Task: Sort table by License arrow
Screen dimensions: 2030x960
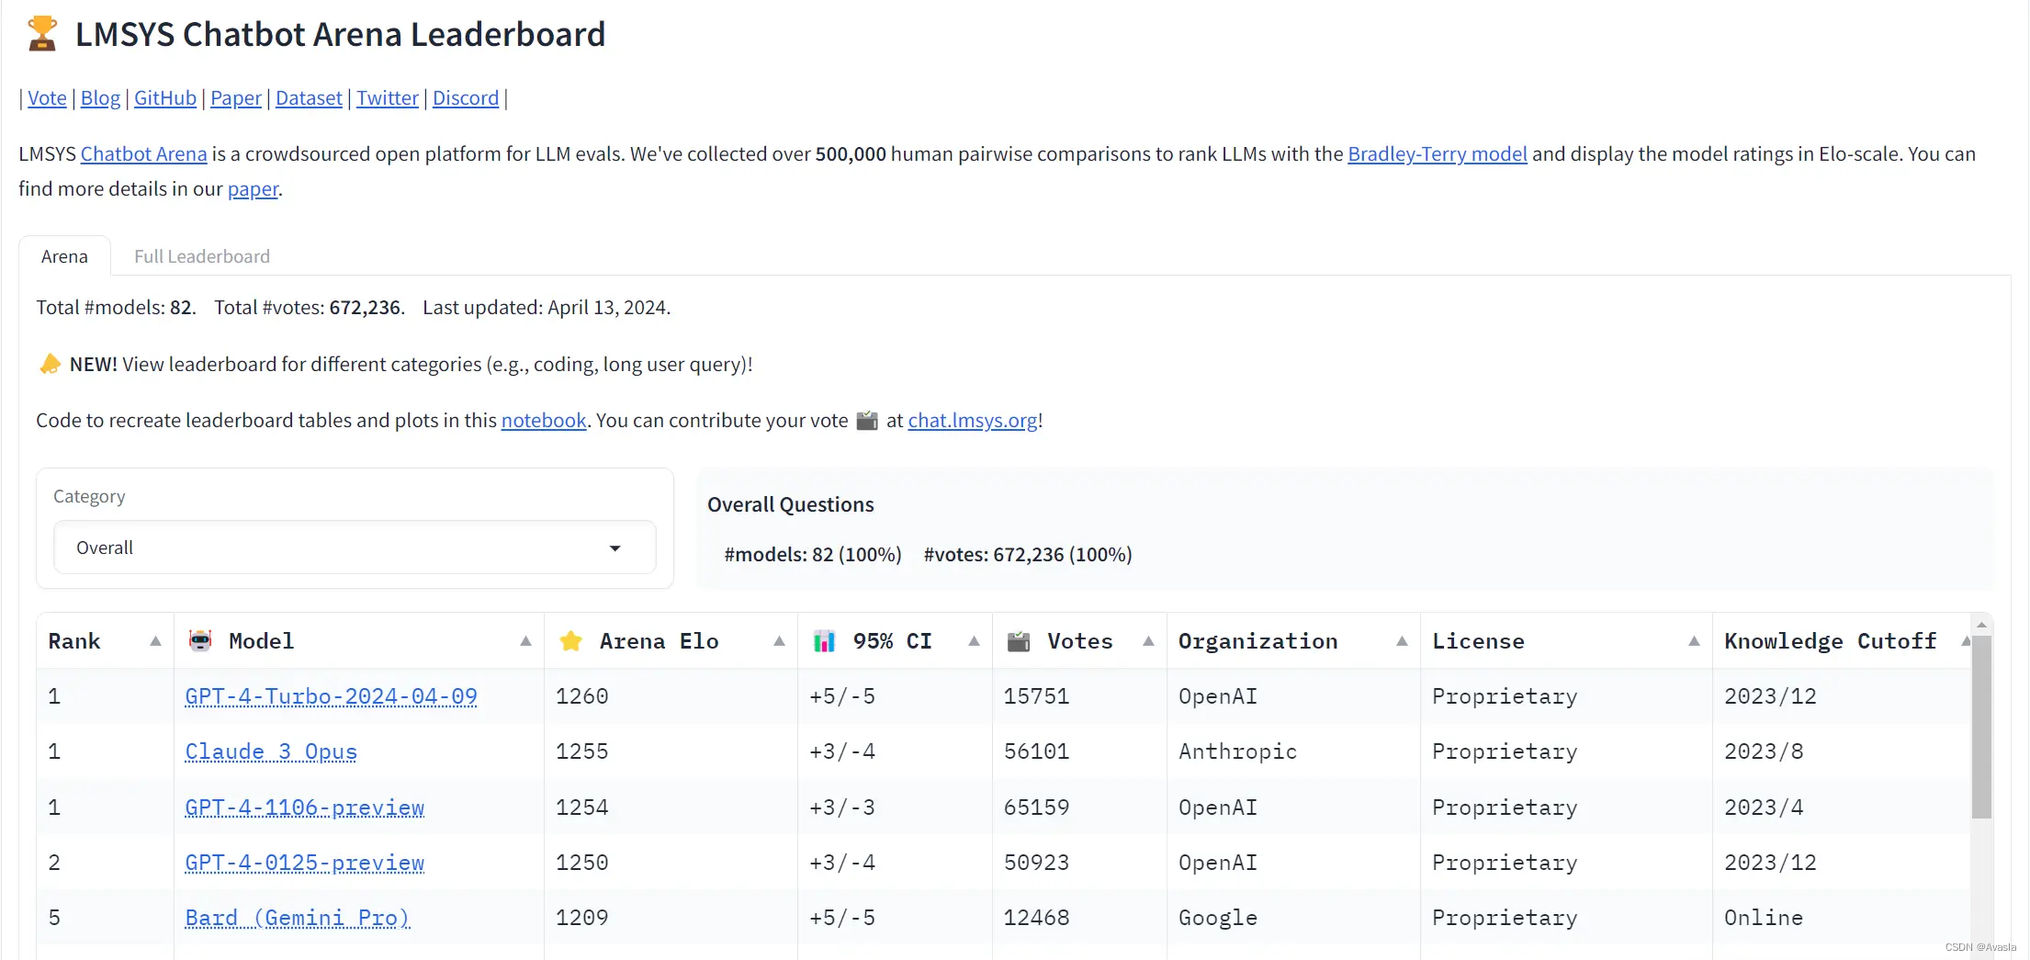Action: click(x=1694, y=641)
